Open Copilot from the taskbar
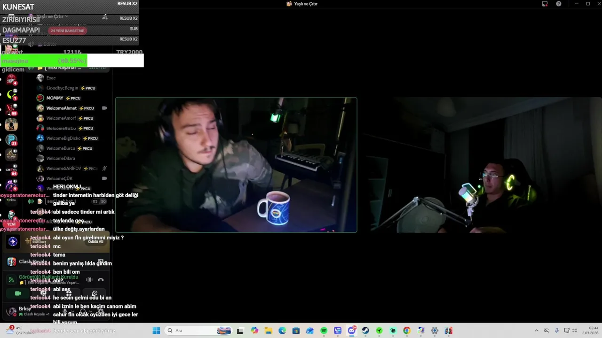The height and width of the screenshot is (338, 602). coord(254,330)
